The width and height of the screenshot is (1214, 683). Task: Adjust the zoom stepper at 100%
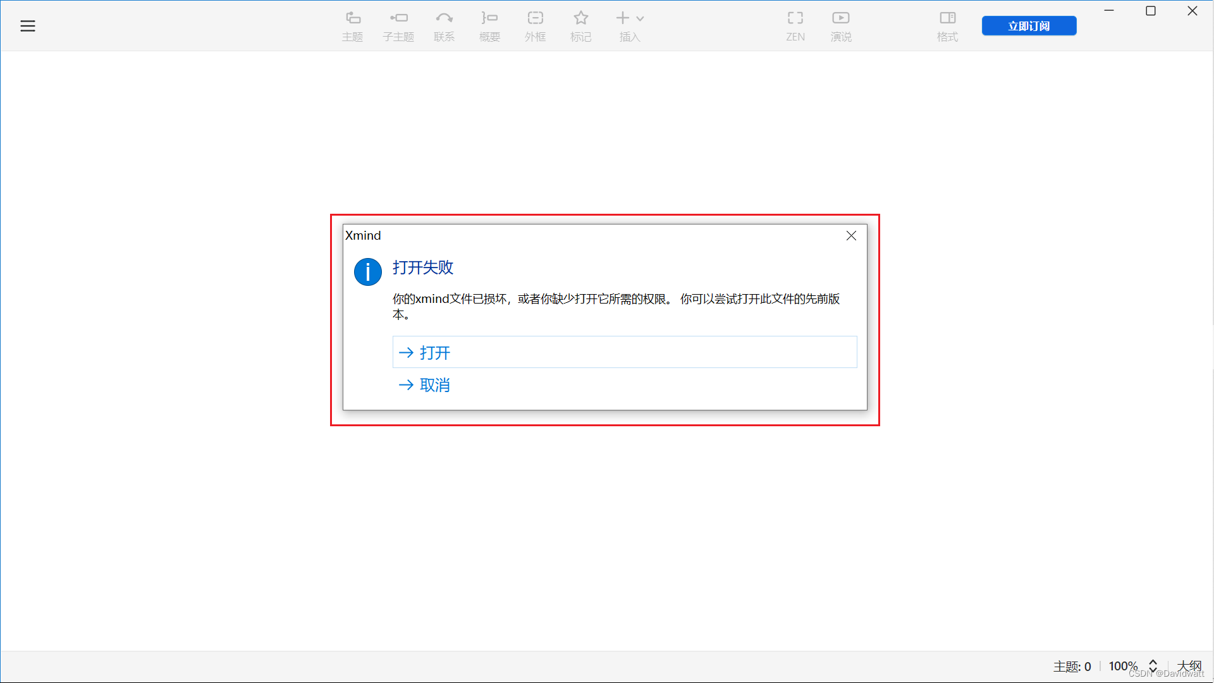1153,666
